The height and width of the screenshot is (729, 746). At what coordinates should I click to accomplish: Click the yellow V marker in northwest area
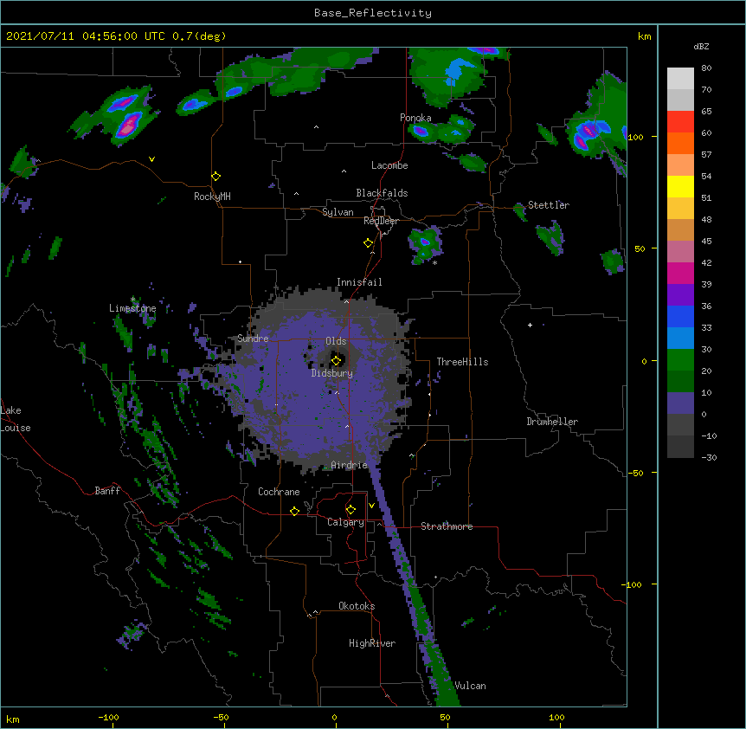(x=151, y=159)
